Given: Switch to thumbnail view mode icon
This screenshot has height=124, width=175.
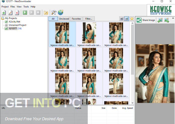Looking at the screenshot, I should (x=126, y=19).
